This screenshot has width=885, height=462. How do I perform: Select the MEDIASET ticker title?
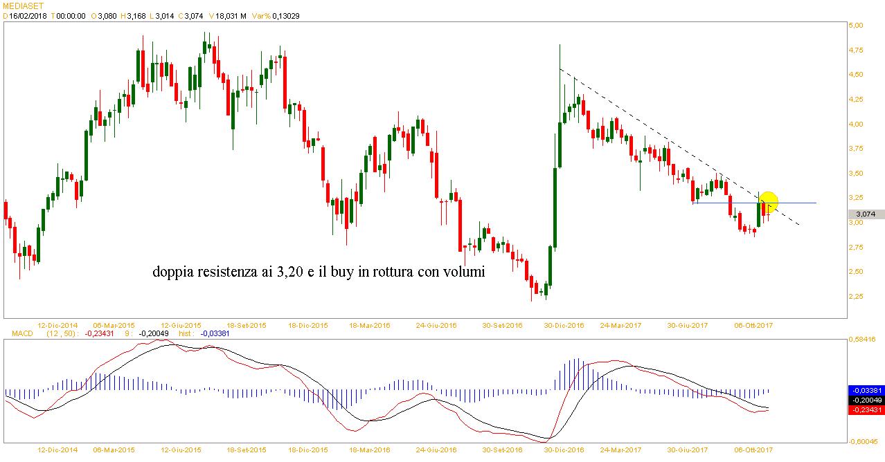click(22, 6)
